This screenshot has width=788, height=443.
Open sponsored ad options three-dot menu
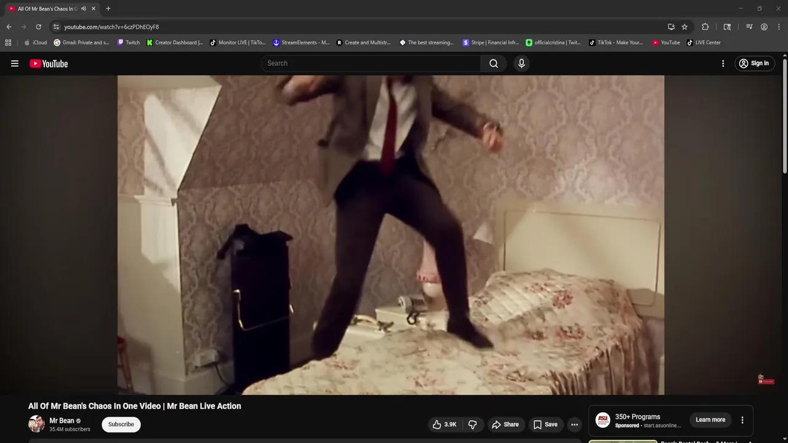click(x=742, y=420)
